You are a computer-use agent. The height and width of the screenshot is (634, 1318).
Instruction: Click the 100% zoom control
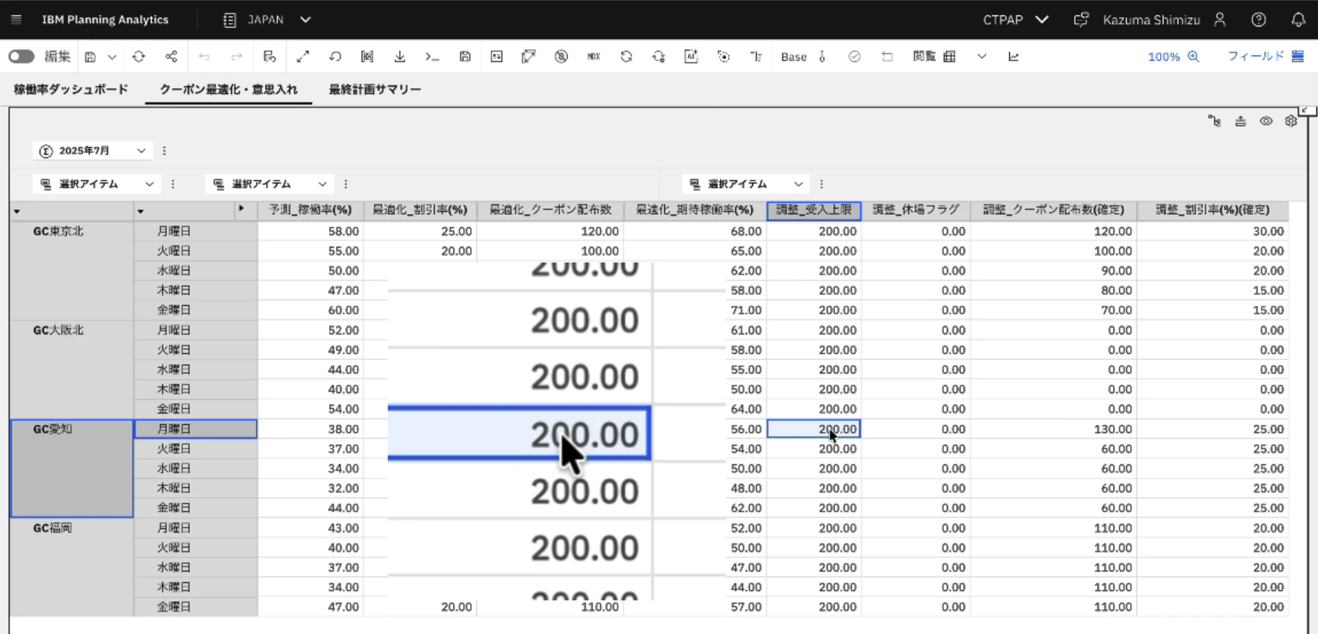point(1173,56)
